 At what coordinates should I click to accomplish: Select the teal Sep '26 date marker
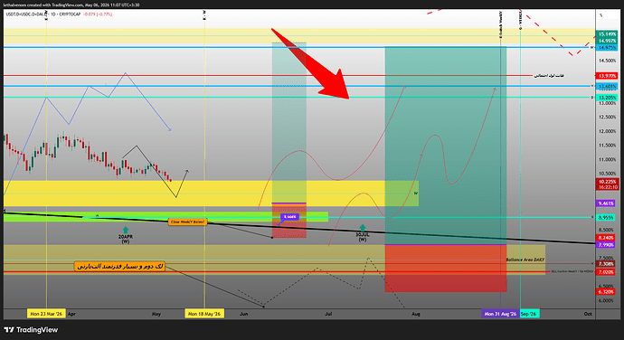[530, 314]
